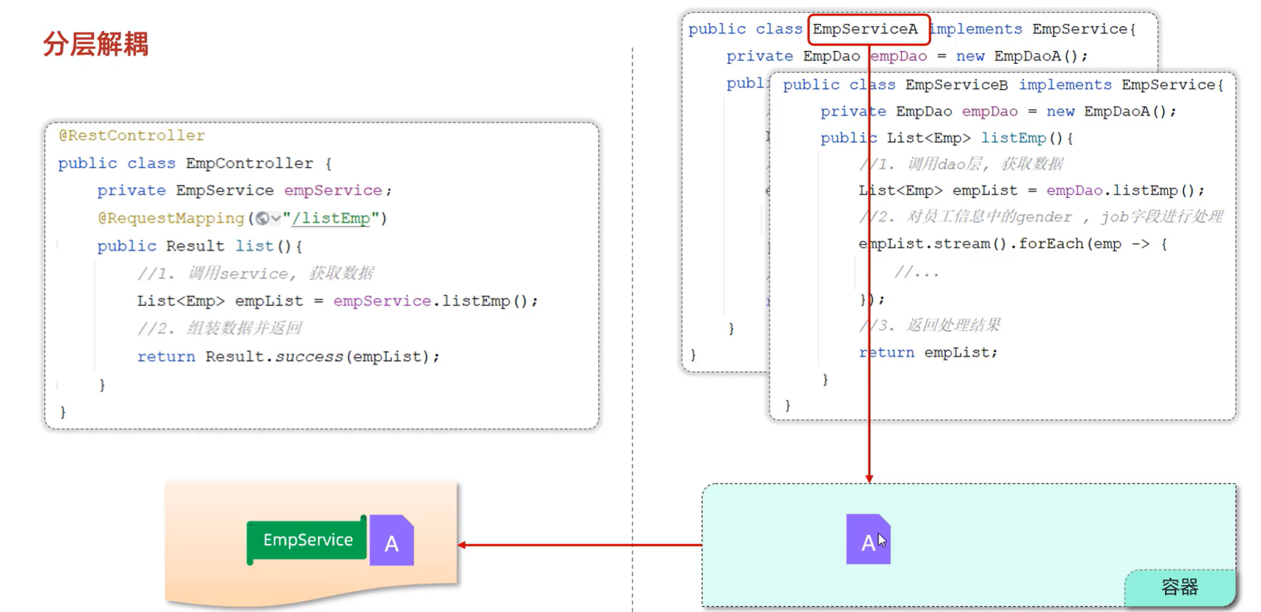Click the 分层解耦 slide title
This screenshot has height=612, width=1261.
(96, 44)
